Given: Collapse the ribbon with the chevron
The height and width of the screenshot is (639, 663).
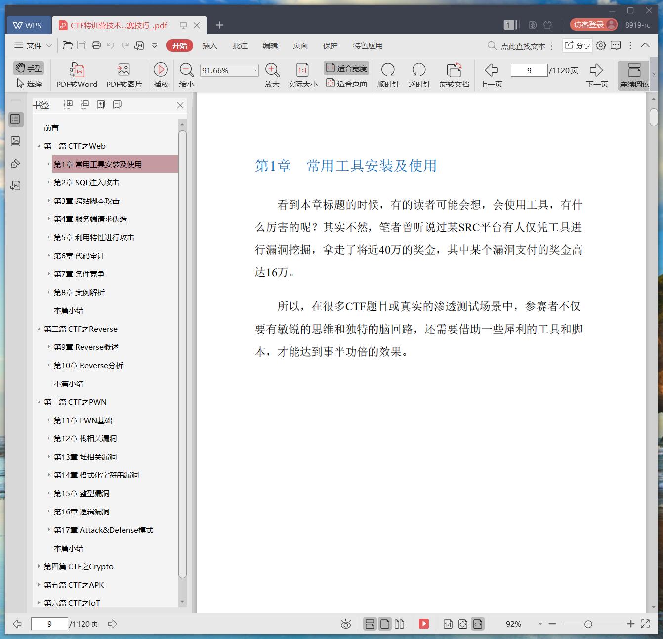Looking at the screenshot, I should coord(645,45).
